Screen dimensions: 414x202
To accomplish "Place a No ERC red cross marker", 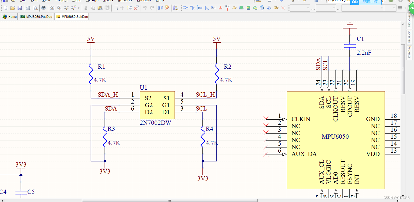I will 283,8.
